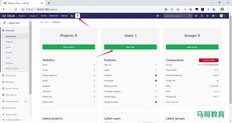Open the help question mark menu

tap(214, 16)
